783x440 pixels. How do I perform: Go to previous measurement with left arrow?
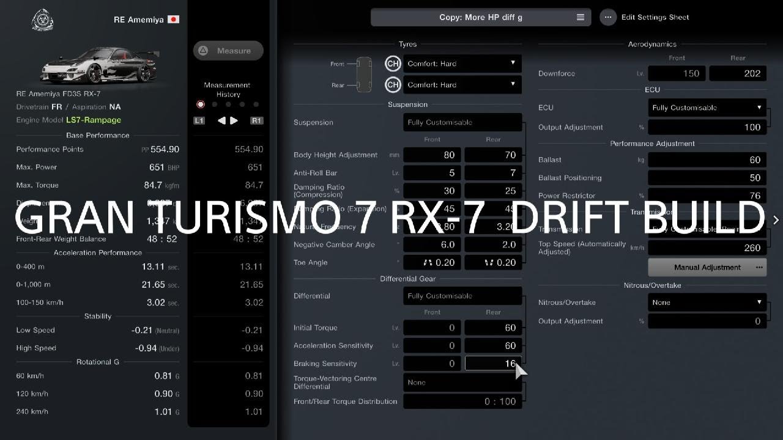click(x=221, y=120)
